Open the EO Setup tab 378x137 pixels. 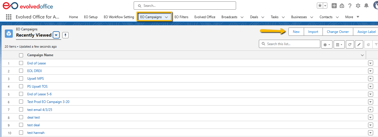[x=91, y=17]
